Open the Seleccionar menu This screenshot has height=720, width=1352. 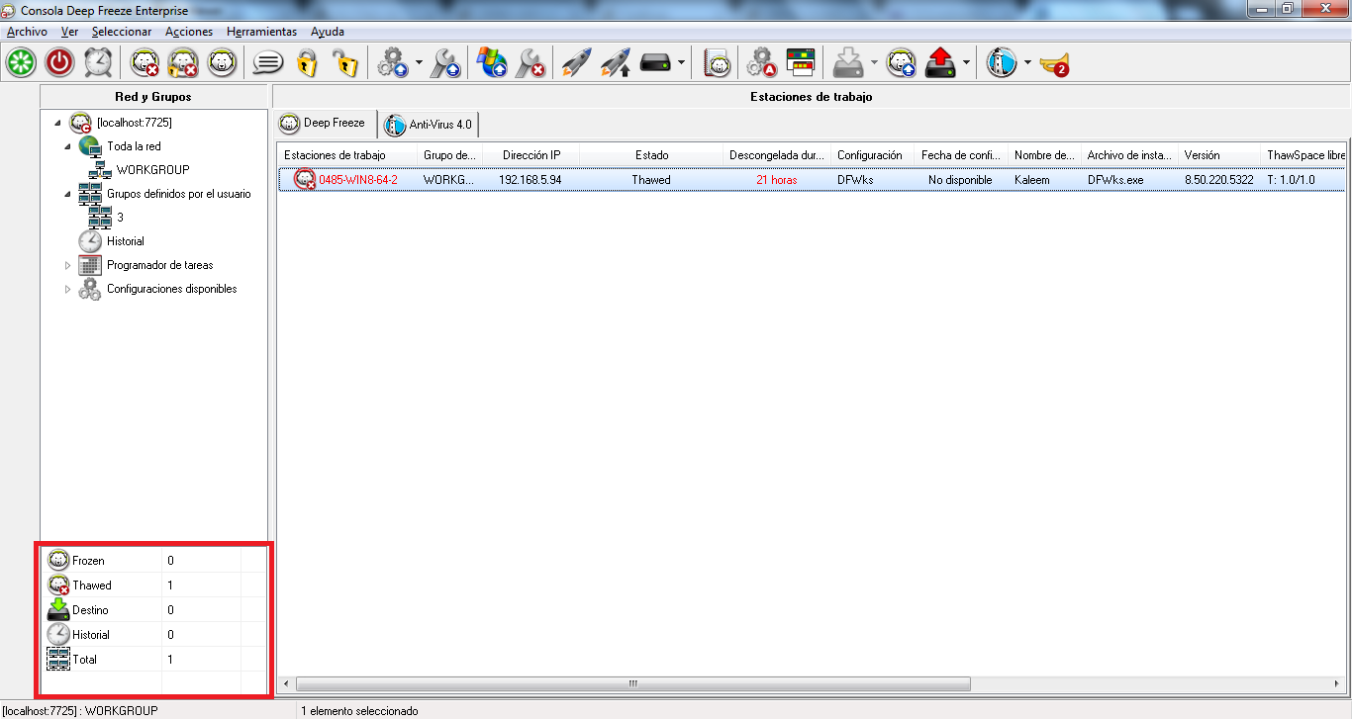(x=122, y=32)
